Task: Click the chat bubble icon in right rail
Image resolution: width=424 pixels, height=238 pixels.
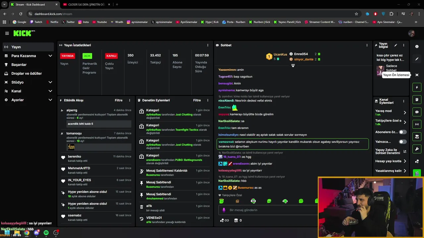Action: (x=417, y=112)
